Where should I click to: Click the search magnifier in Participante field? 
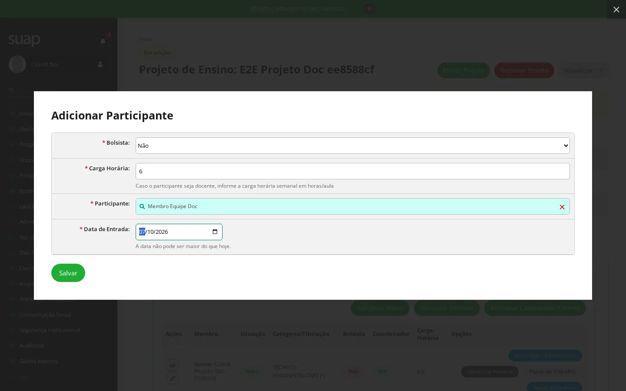[142, 206]
